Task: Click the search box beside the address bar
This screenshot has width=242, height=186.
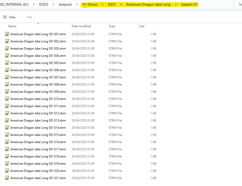Action: click(238, 4)
